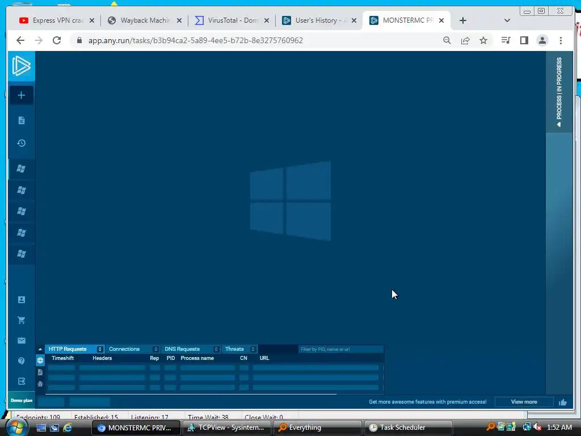Switch to HTTP Requests tab

coord(74,349)
